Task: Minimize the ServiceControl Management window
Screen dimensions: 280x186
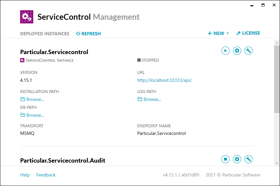Action: coord(252,5)
